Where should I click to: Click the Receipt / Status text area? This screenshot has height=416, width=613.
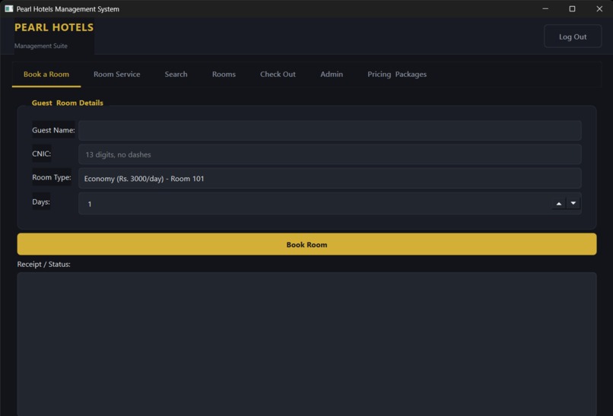(306, 344)
